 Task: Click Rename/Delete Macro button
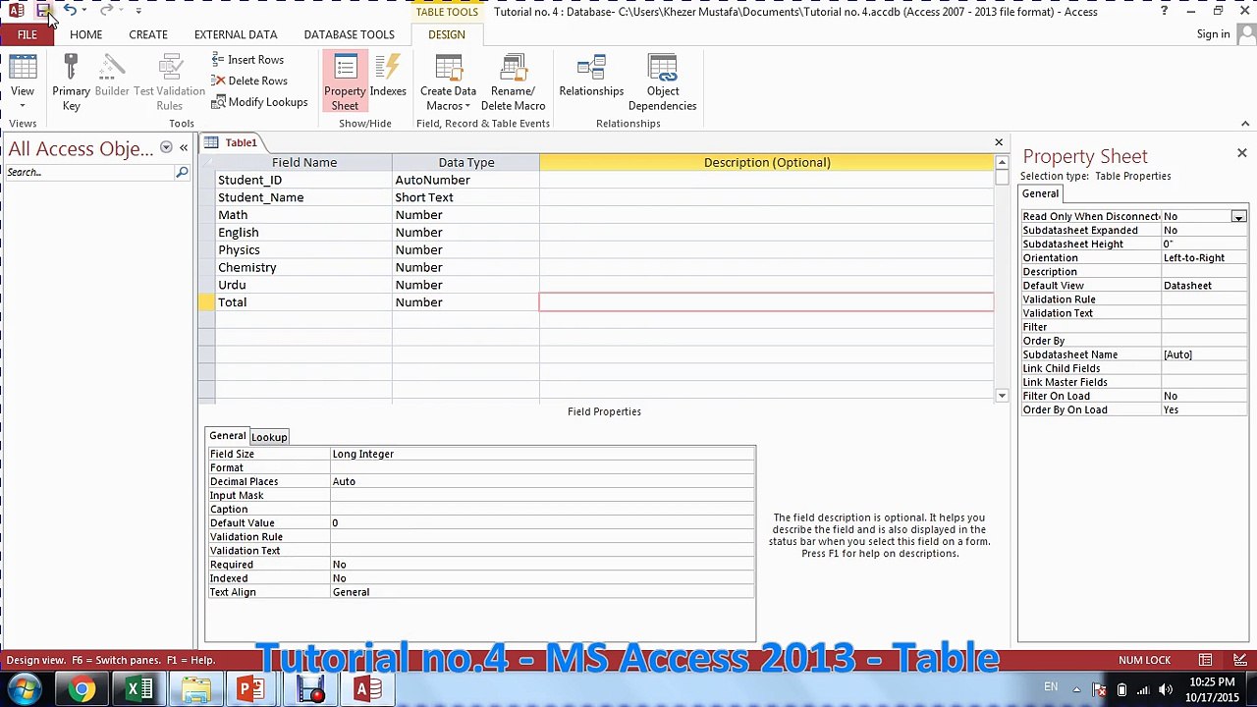pyautogui.click(x=513, y=82)
